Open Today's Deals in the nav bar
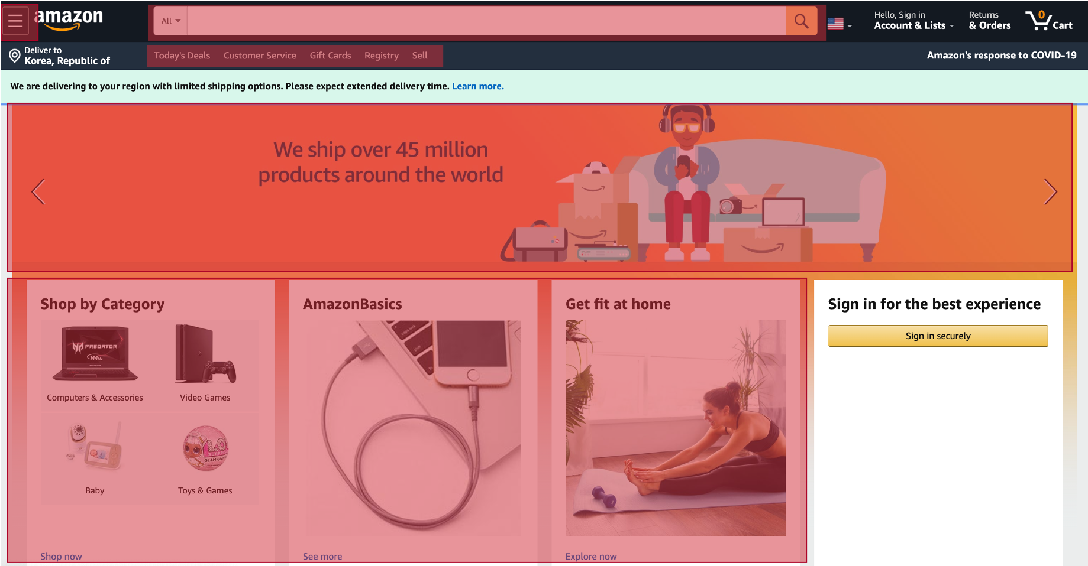The height and width of the screenshot is (566, 1088). [182, 56]
